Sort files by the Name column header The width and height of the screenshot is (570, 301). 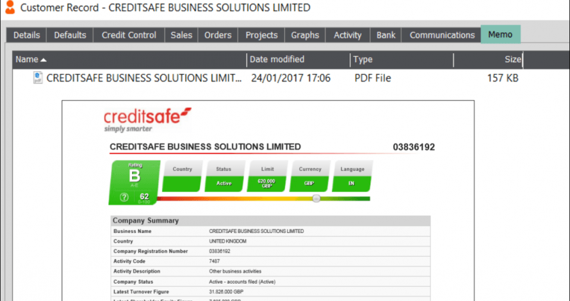(129, 60)
